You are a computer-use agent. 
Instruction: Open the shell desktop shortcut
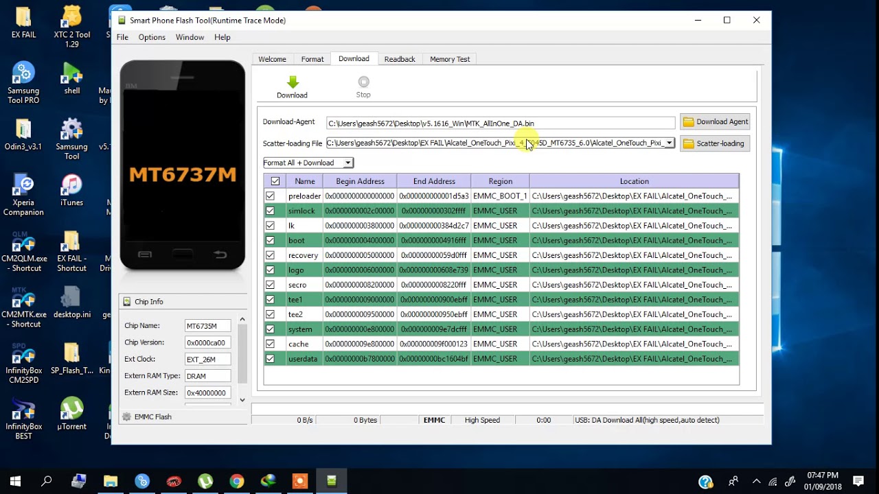tap(71, 78)
